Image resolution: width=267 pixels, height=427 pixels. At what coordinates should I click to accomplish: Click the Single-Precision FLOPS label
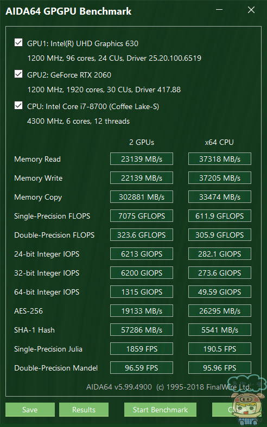[52, 216]
